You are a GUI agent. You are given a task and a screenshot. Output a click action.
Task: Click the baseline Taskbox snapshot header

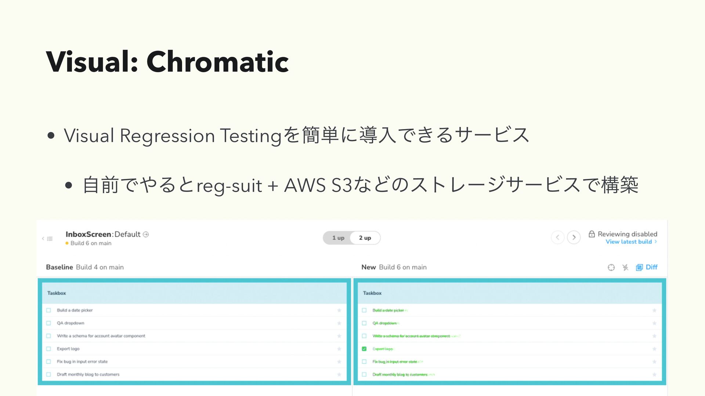click(194, 293)
